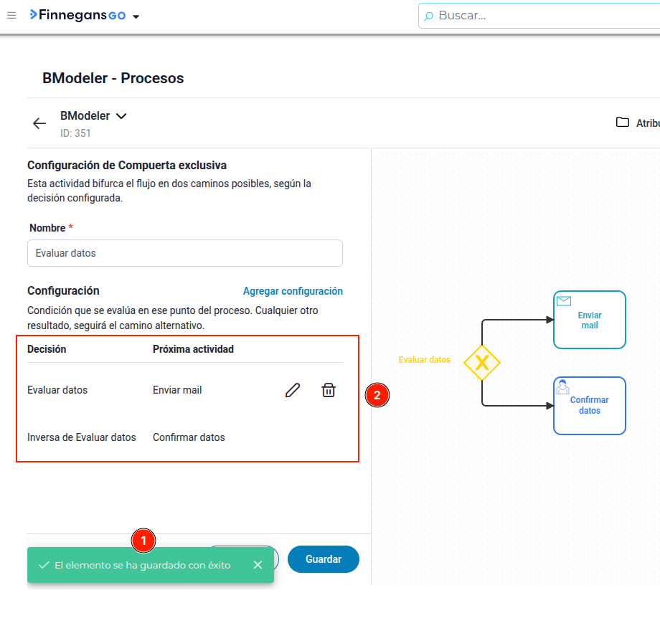The height and width of the screenshot is (618, 660).
Task: Select the Confirmar datos task node
Action: pyautogui.click(x=589, y=406)
